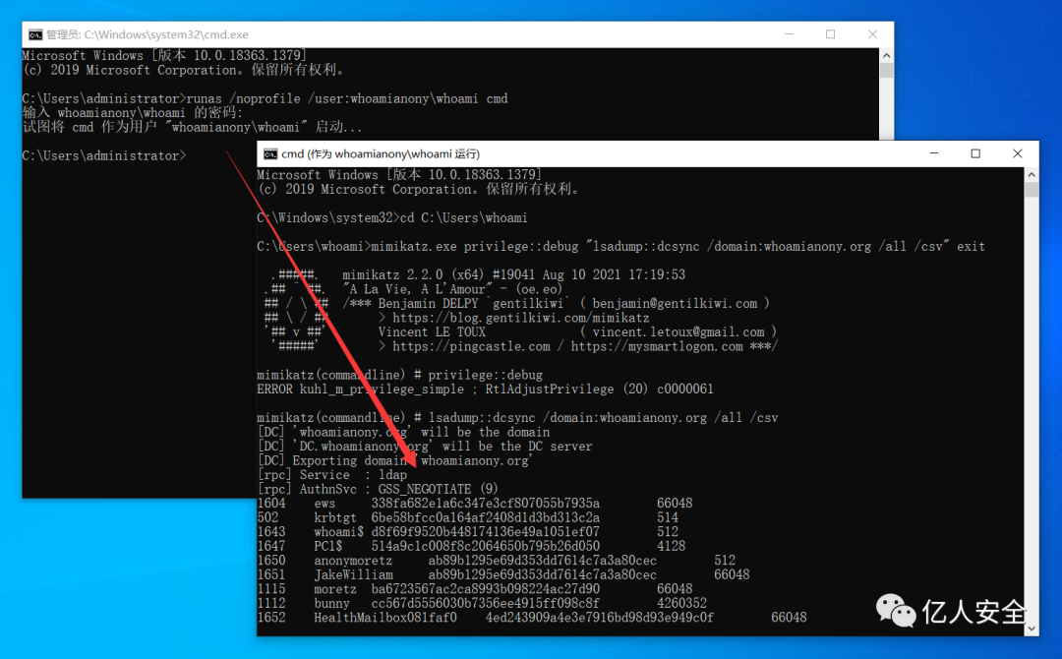
Task: Maximize the whoamianony\whoami cmd window
Action: (975, 153)
